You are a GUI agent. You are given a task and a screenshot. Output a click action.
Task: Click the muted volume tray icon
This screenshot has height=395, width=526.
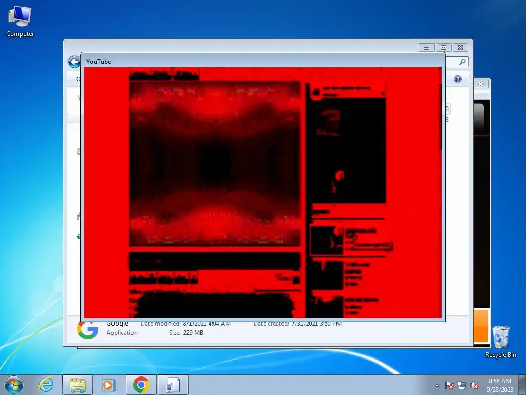pyautogui.click(x=474, y=385)
